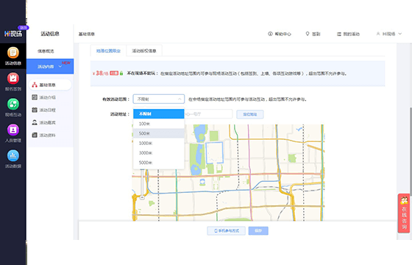Switch to the 活动版权信息 tab
The width and height of the screenshot is (412, 265).
[x=144, y=51]
